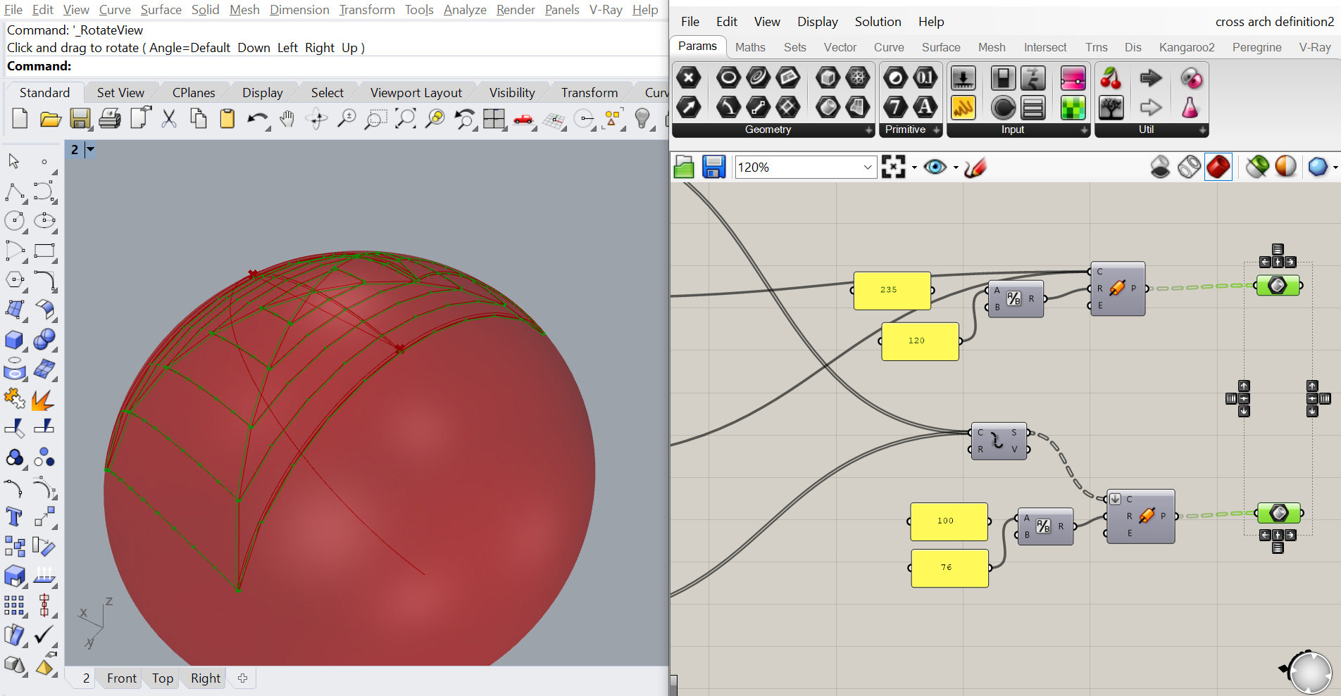The image size is (1341, 696).
Task: Open the Rhino Surface menu
Action: point(161,10)
